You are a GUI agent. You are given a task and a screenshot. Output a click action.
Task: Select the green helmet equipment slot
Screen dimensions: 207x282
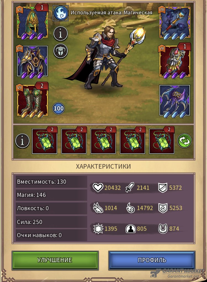(x=33, y=22)
